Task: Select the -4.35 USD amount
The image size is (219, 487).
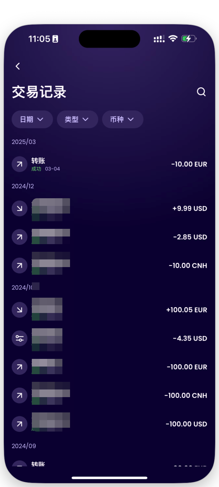Action: click(190, 338)
